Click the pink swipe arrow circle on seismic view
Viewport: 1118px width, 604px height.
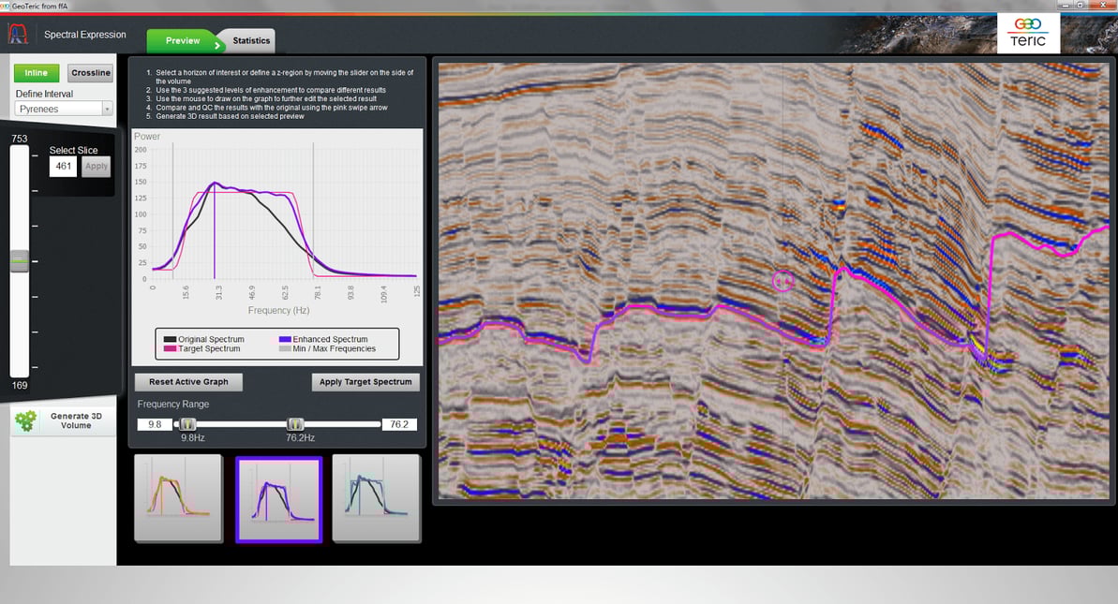point(783,280)
